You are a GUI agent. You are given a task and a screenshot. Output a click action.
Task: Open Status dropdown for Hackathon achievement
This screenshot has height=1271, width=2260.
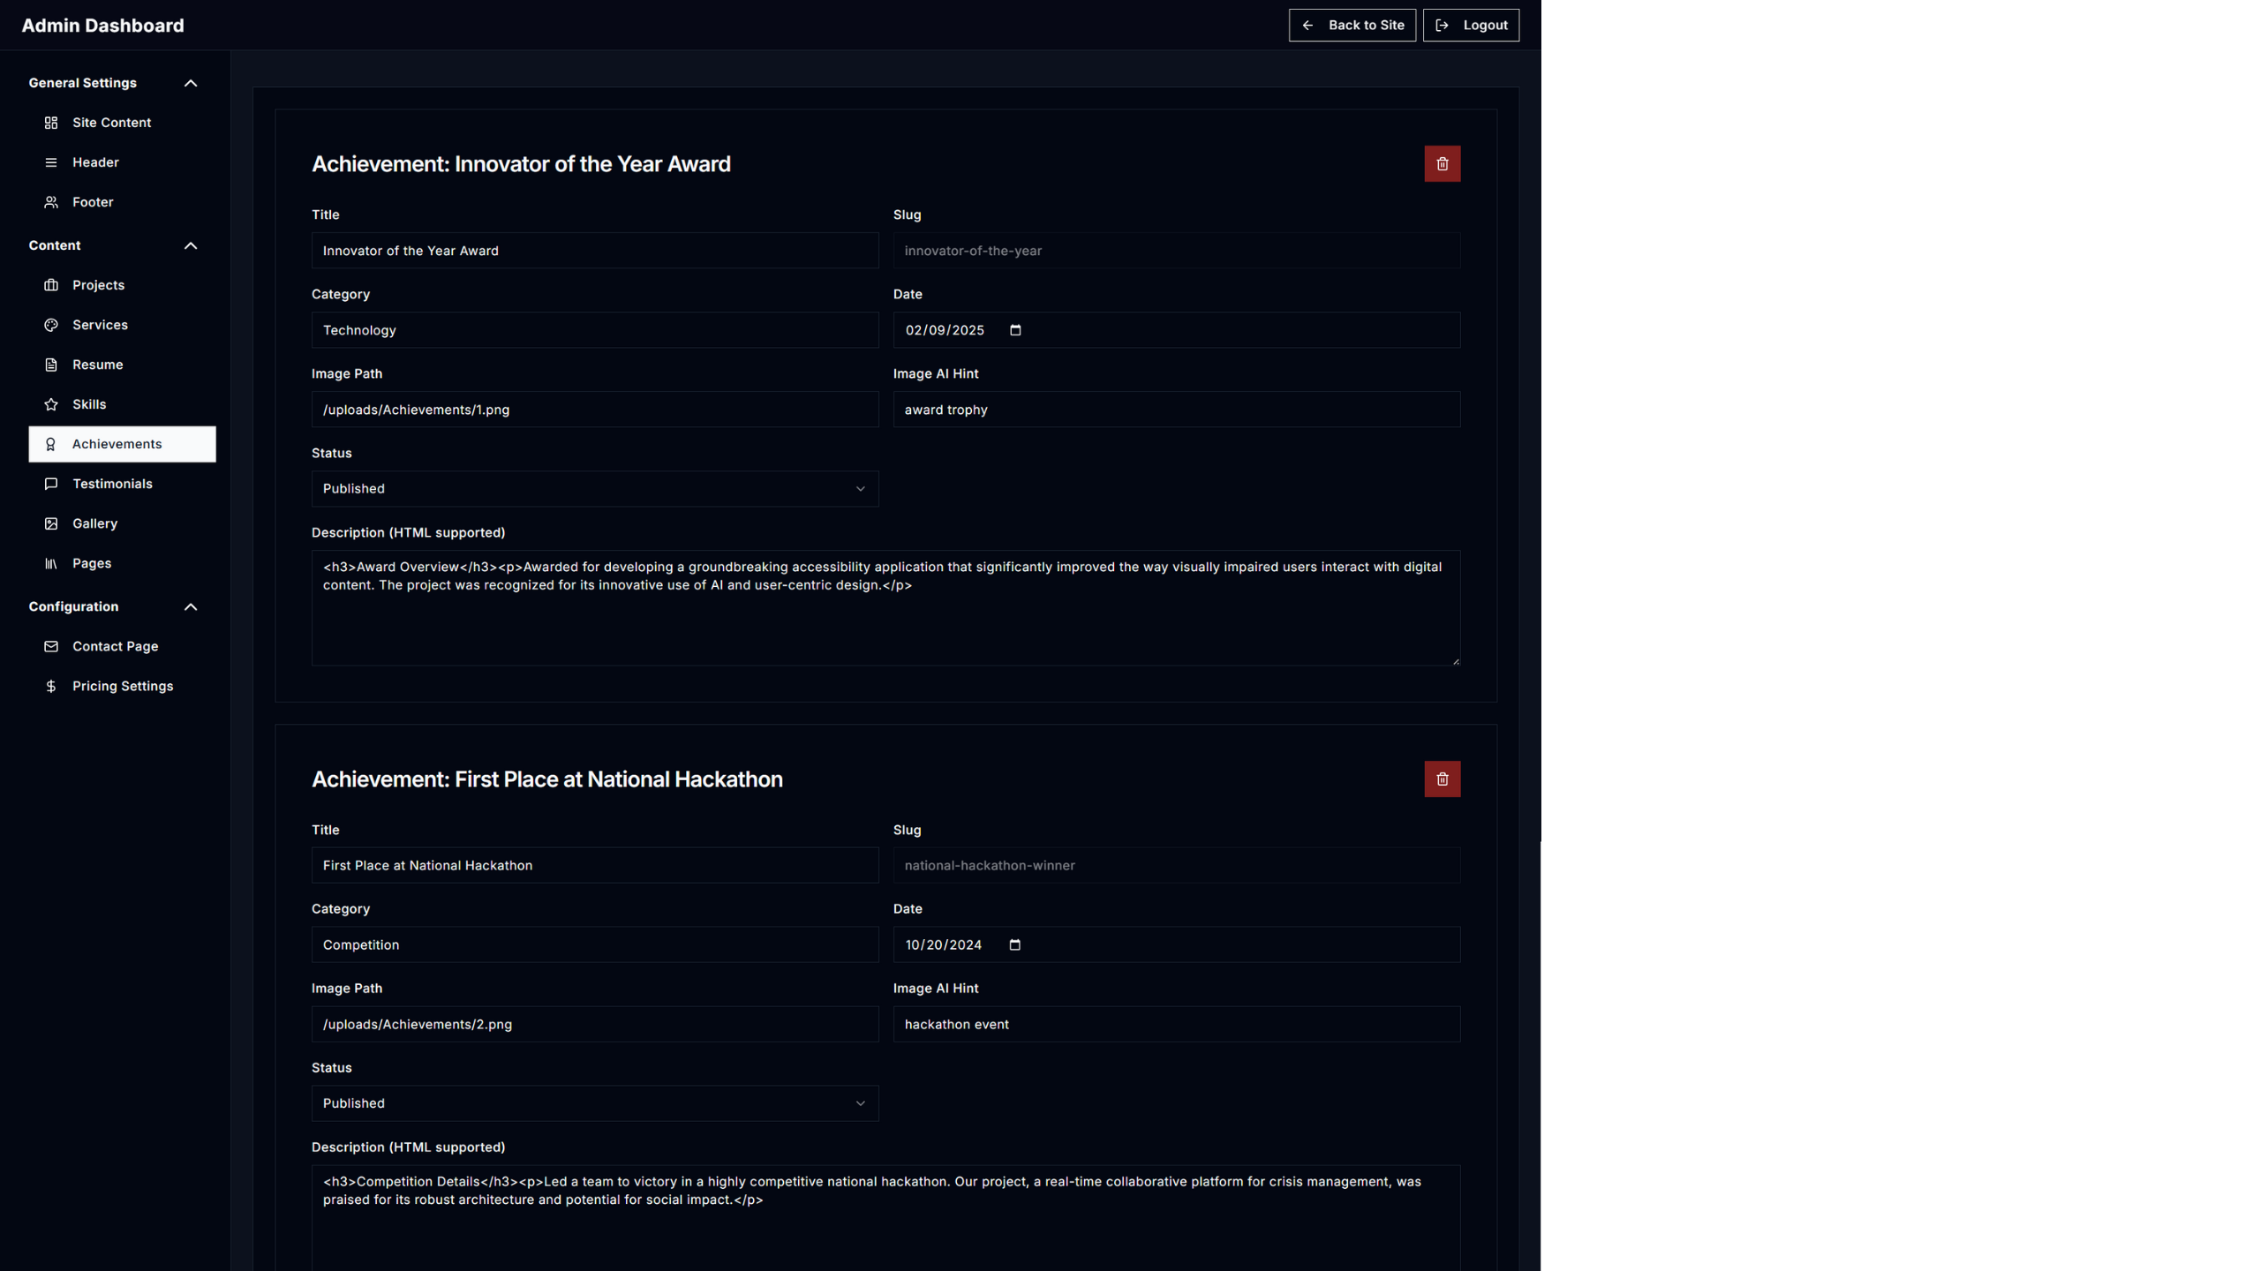[594, 1103]
